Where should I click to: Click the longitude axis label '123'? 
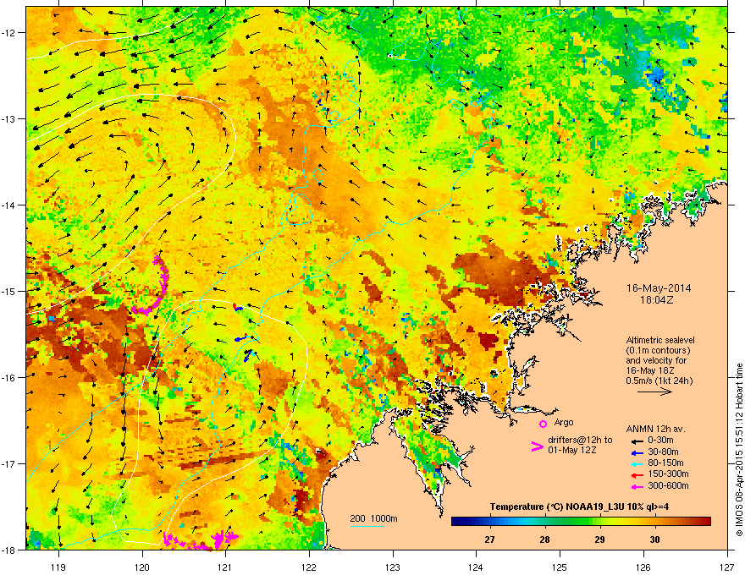point(393,567)
